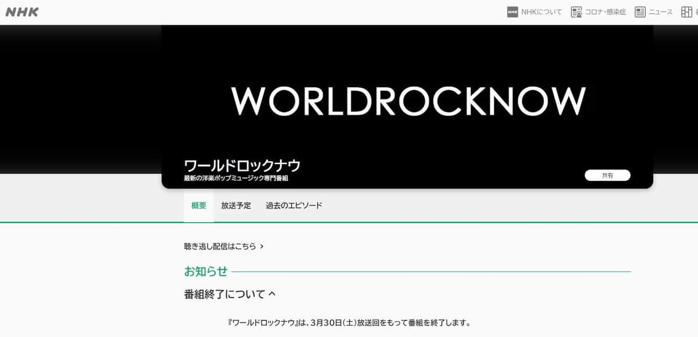Viewport: 698px width, 337px height.
Task: Click the ニュース newspaper icon
Action: coord(640,12)
